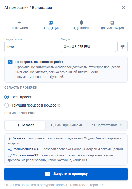Click checklist icon on Запустить проверку button
132x189 pixels.
[x=47, y=174]
